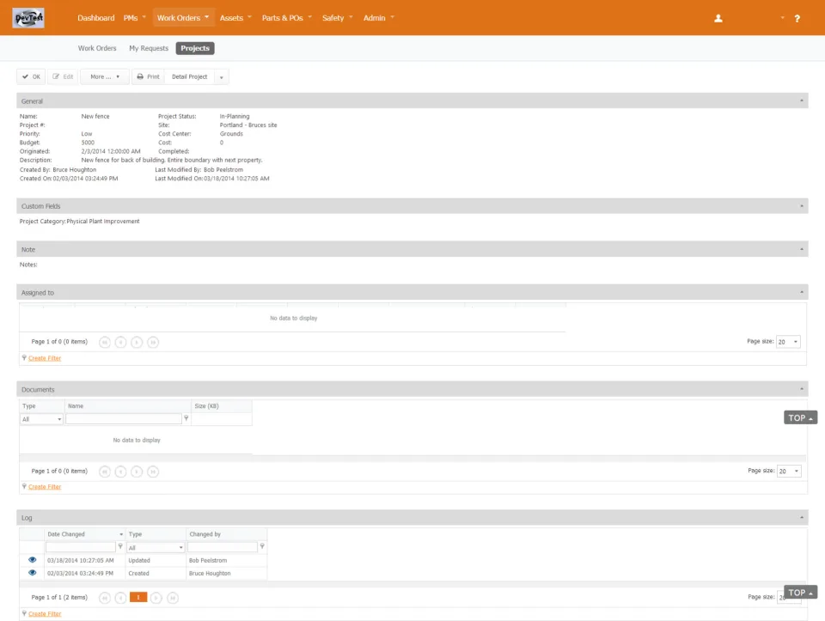Collapse the General section

tap(801, 100)
